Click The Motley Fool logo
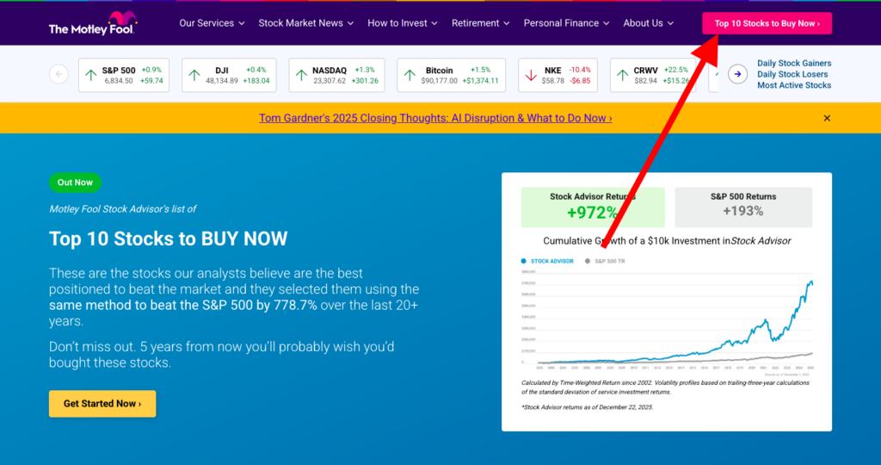This screenshot has width=881, height=465. coord(92,24)
